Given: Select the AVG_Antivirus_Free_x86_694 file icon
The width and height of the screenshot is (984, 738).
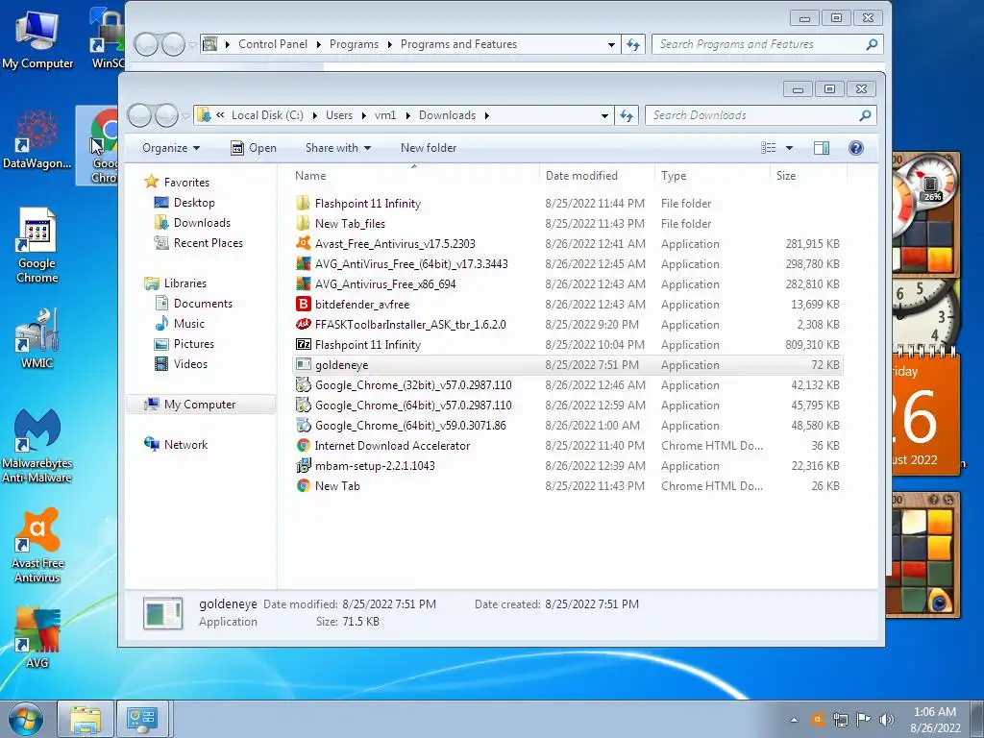Looking at the screenshot, I should [x=303, y=283].
